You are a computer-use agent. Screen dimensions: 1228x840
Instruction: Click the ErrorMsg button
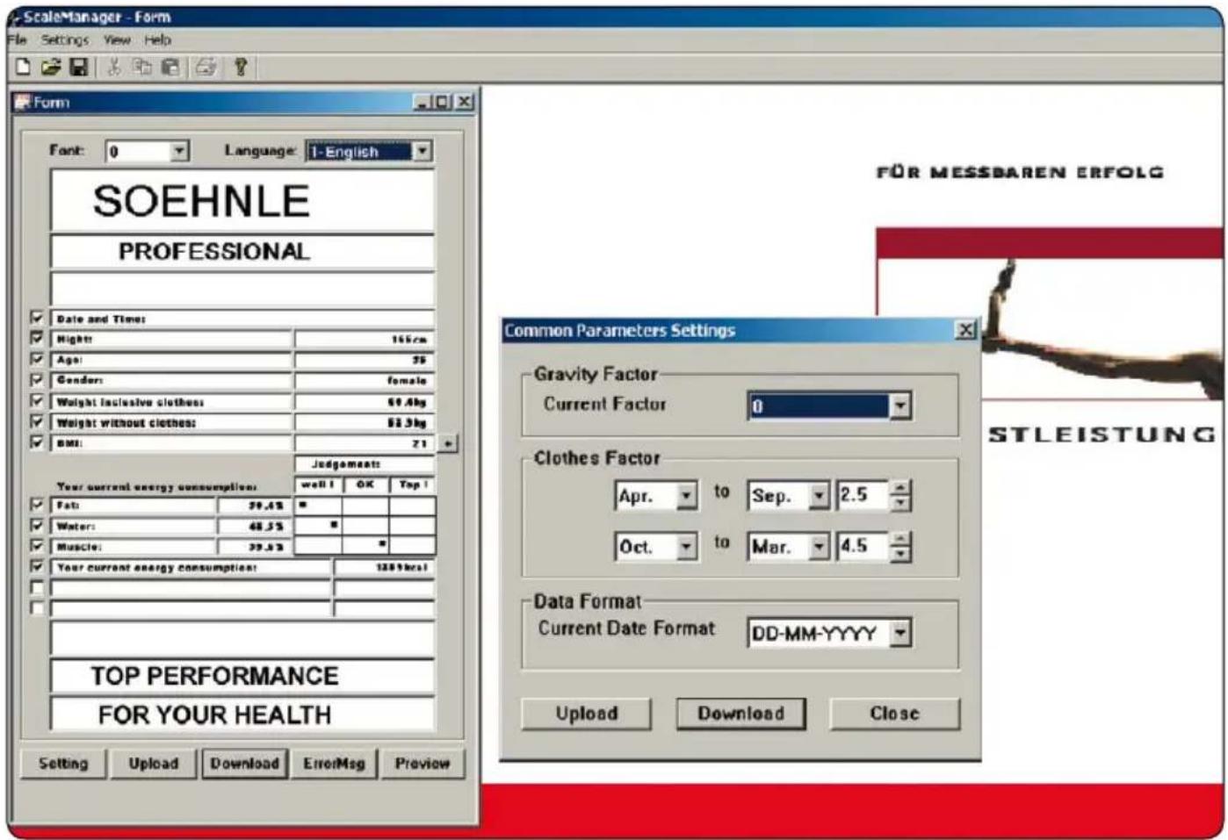coord(334,764)
